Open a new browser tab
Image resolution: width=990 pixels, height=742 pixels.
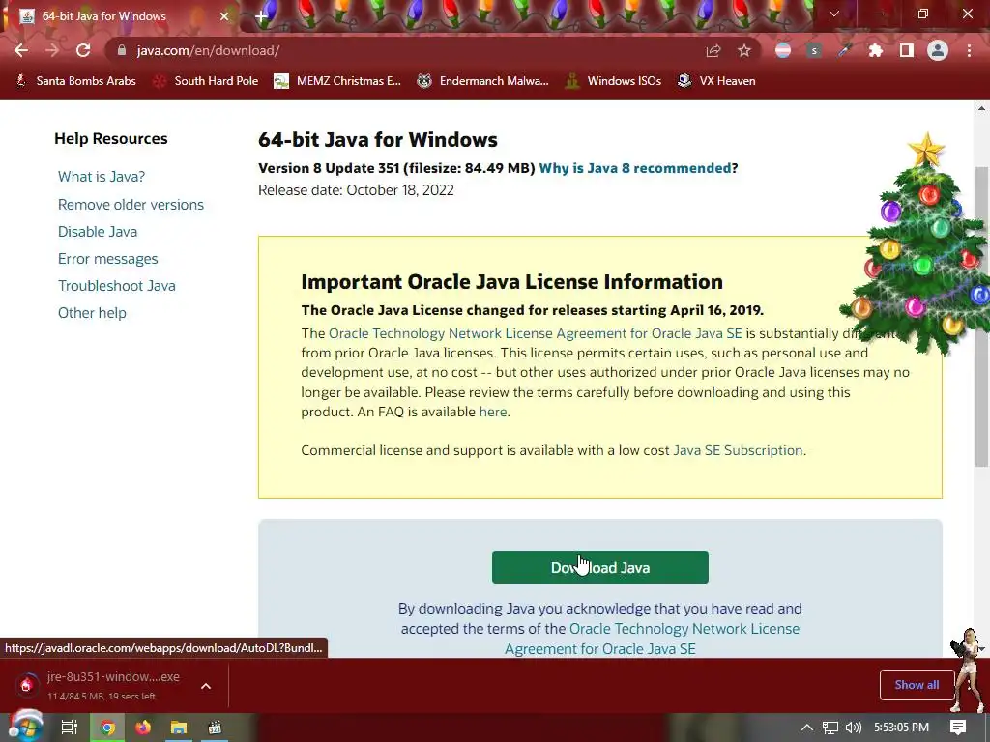(x=261, y=16)
